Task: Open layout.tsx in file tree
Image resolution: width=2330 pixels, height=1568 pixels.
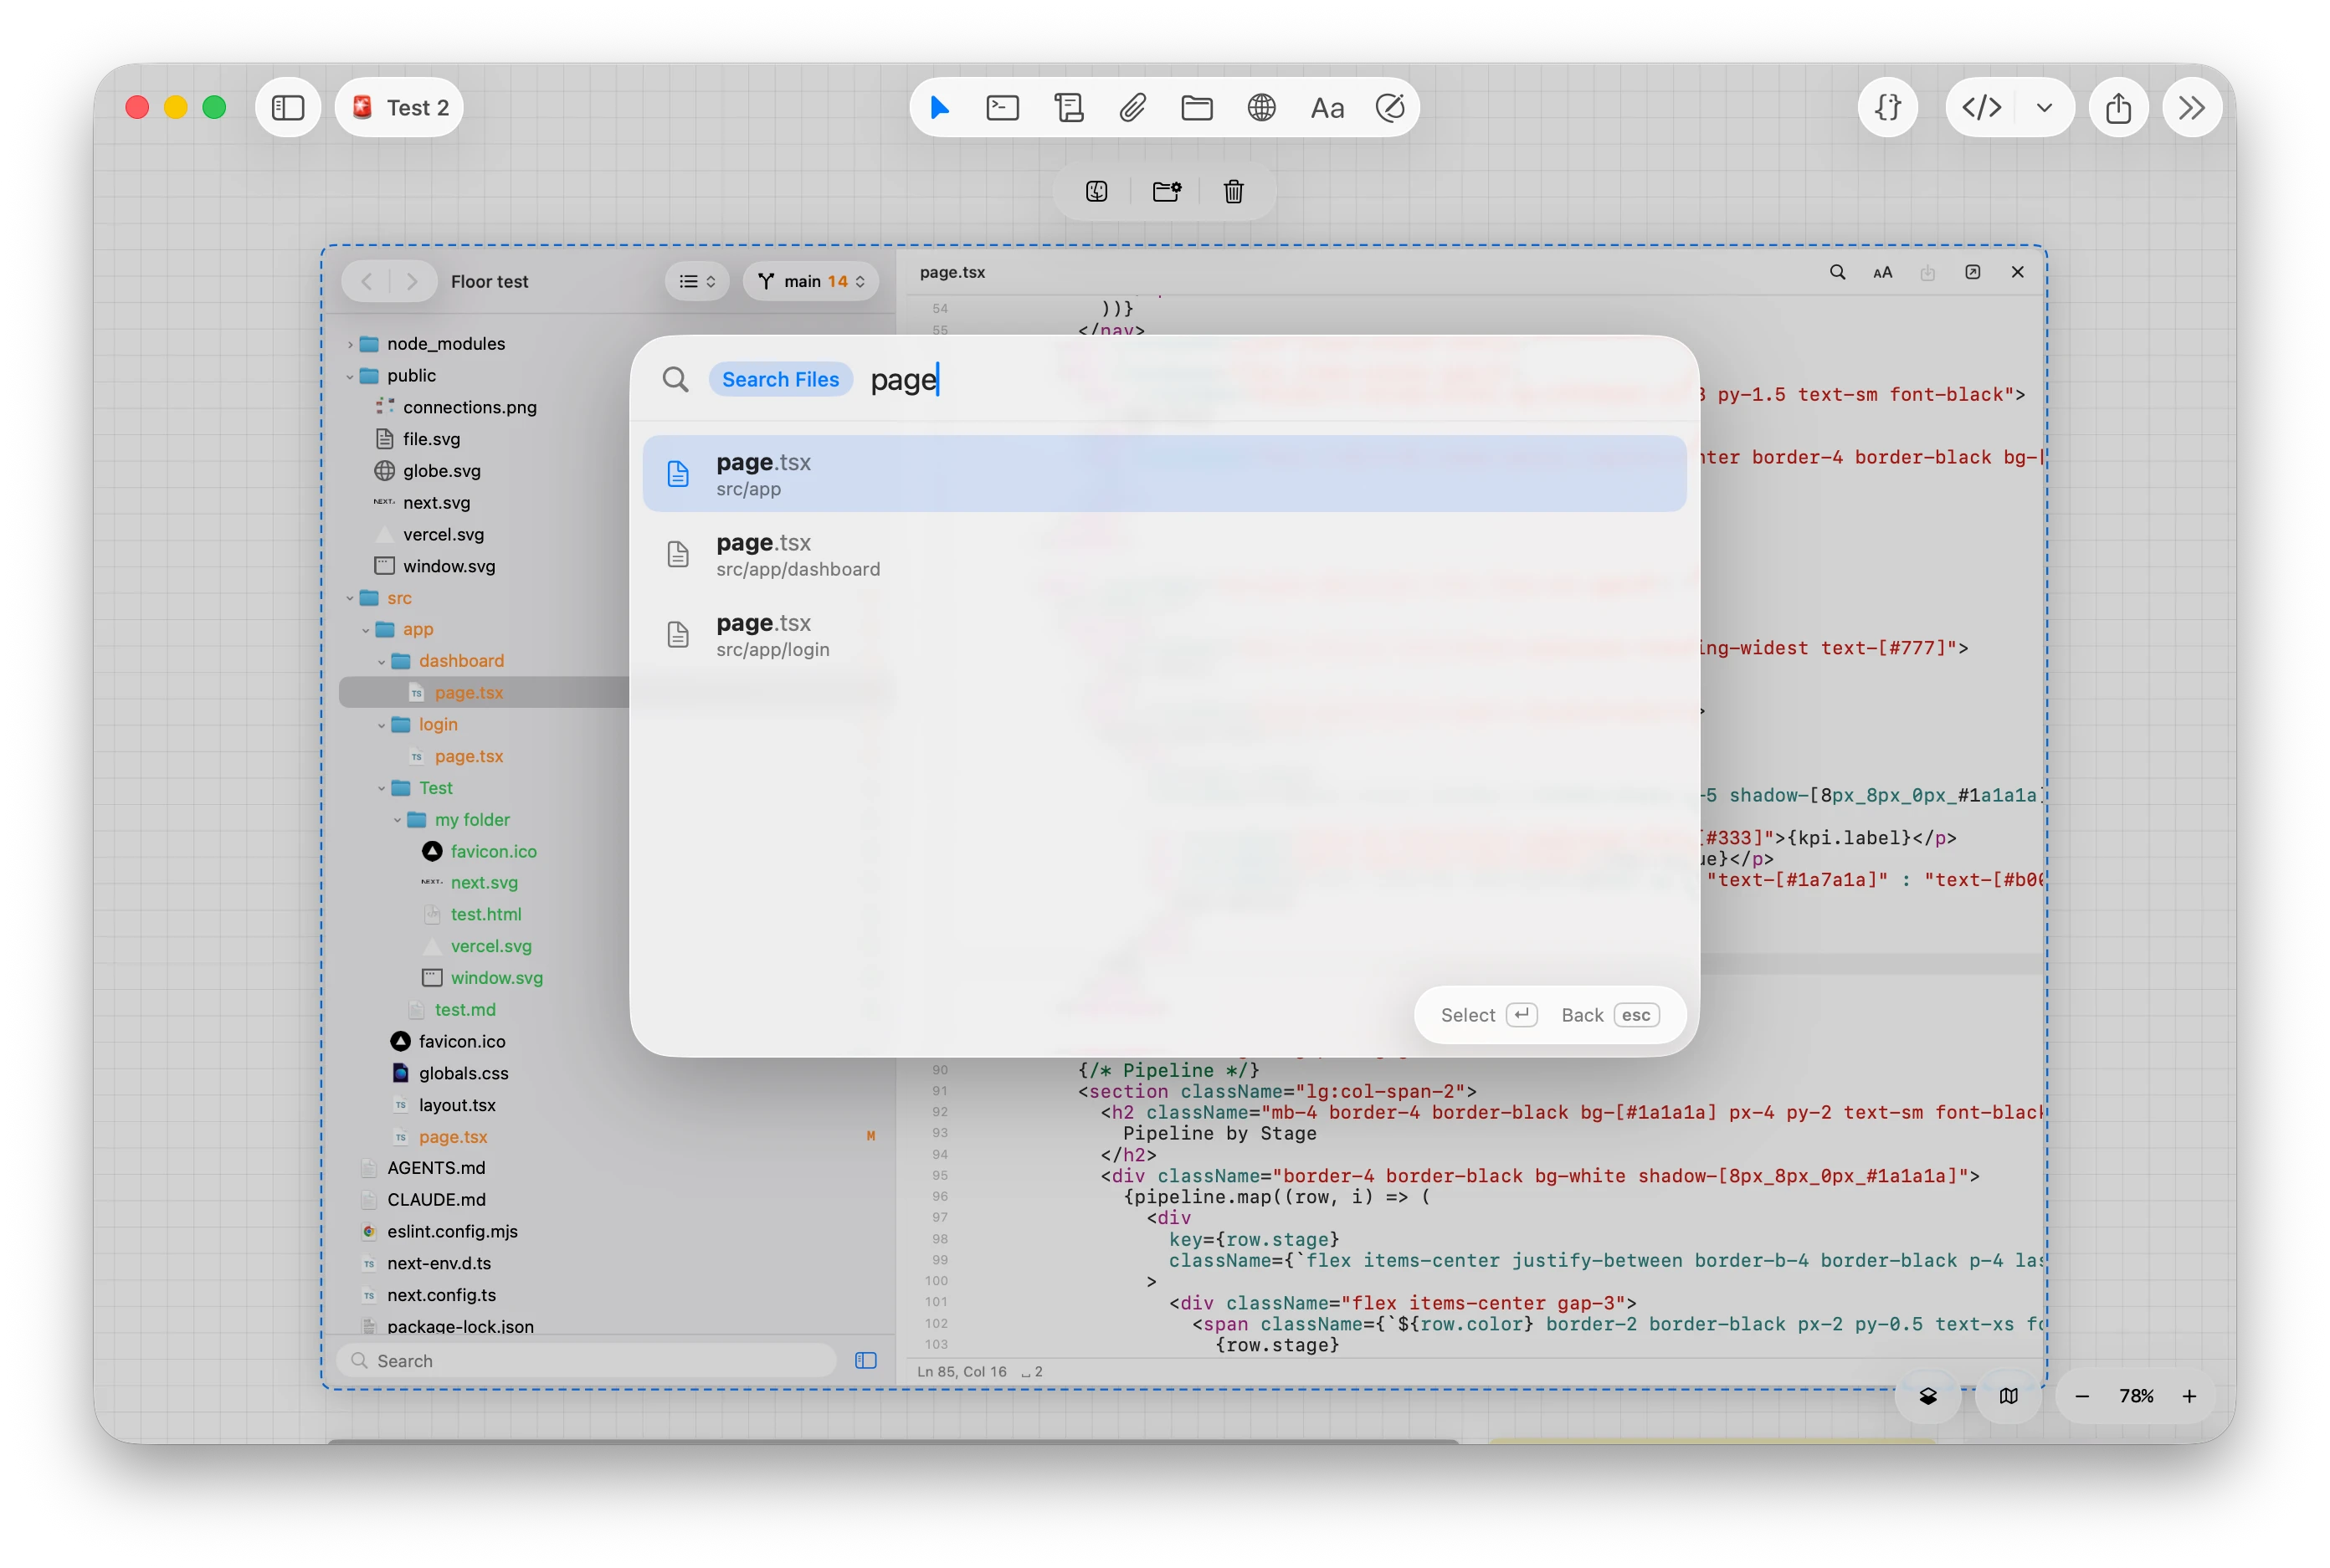Action: (457, 1106)
